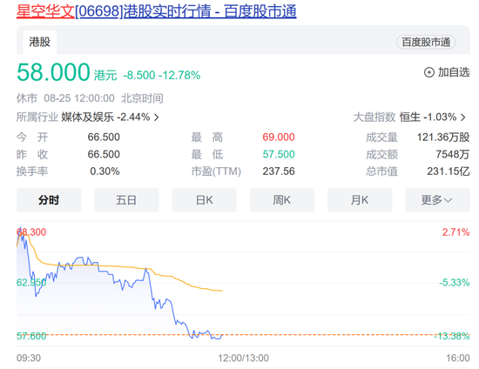Click the chart label 57.600
Viewport: 479px width, 369px height.
[x=31, y=336]
